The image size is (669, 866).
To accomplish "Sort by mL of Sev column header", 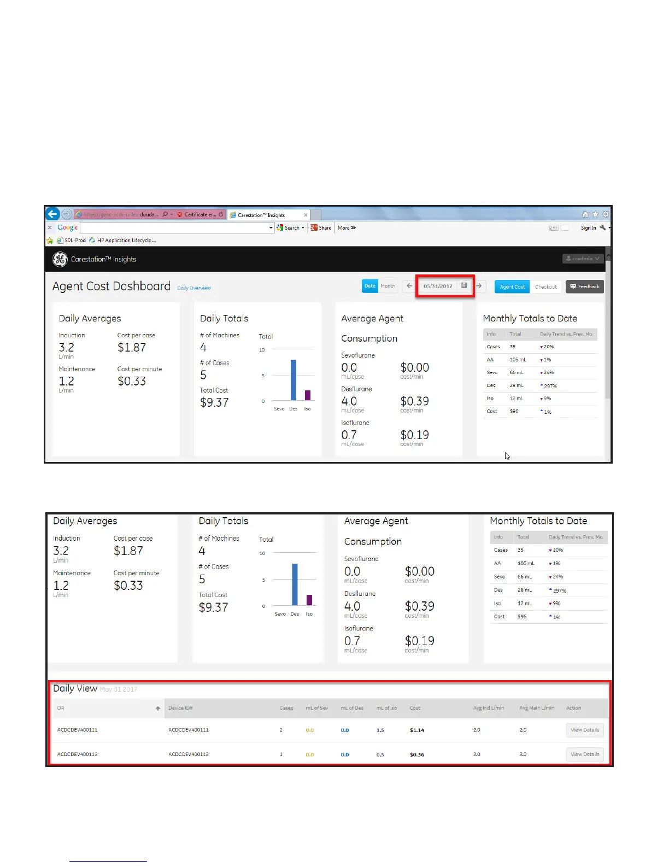I will click(317, 708).
